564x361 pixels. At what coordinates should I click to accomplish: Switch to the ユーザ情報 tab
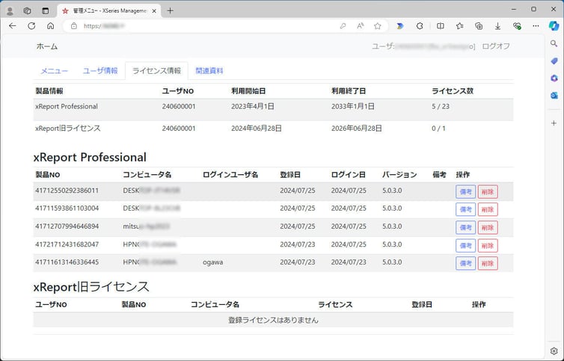click(100, 71)
